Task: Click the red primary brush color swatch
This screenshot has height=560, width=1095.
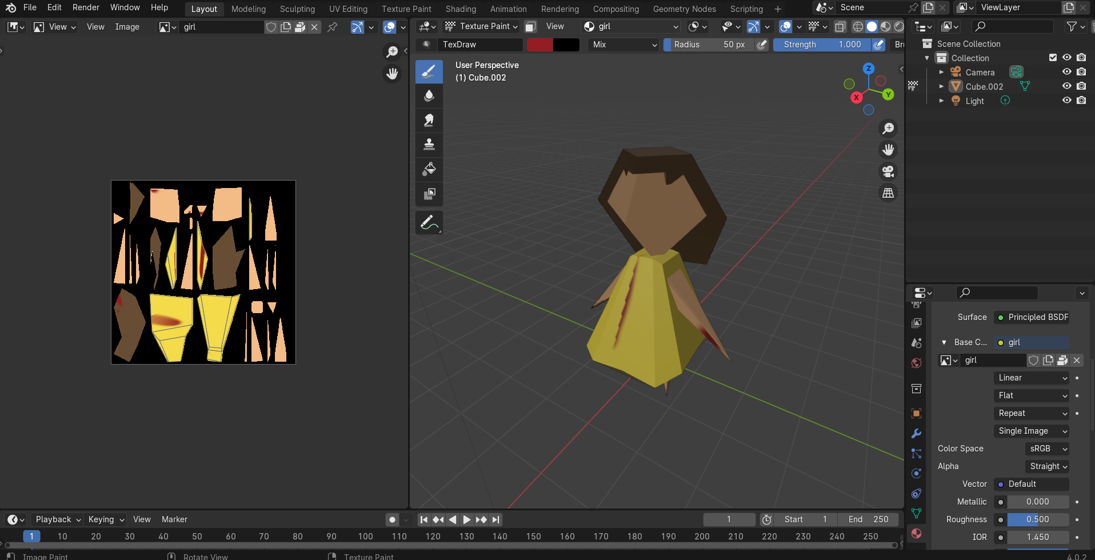Action: (x=540, y=45)
